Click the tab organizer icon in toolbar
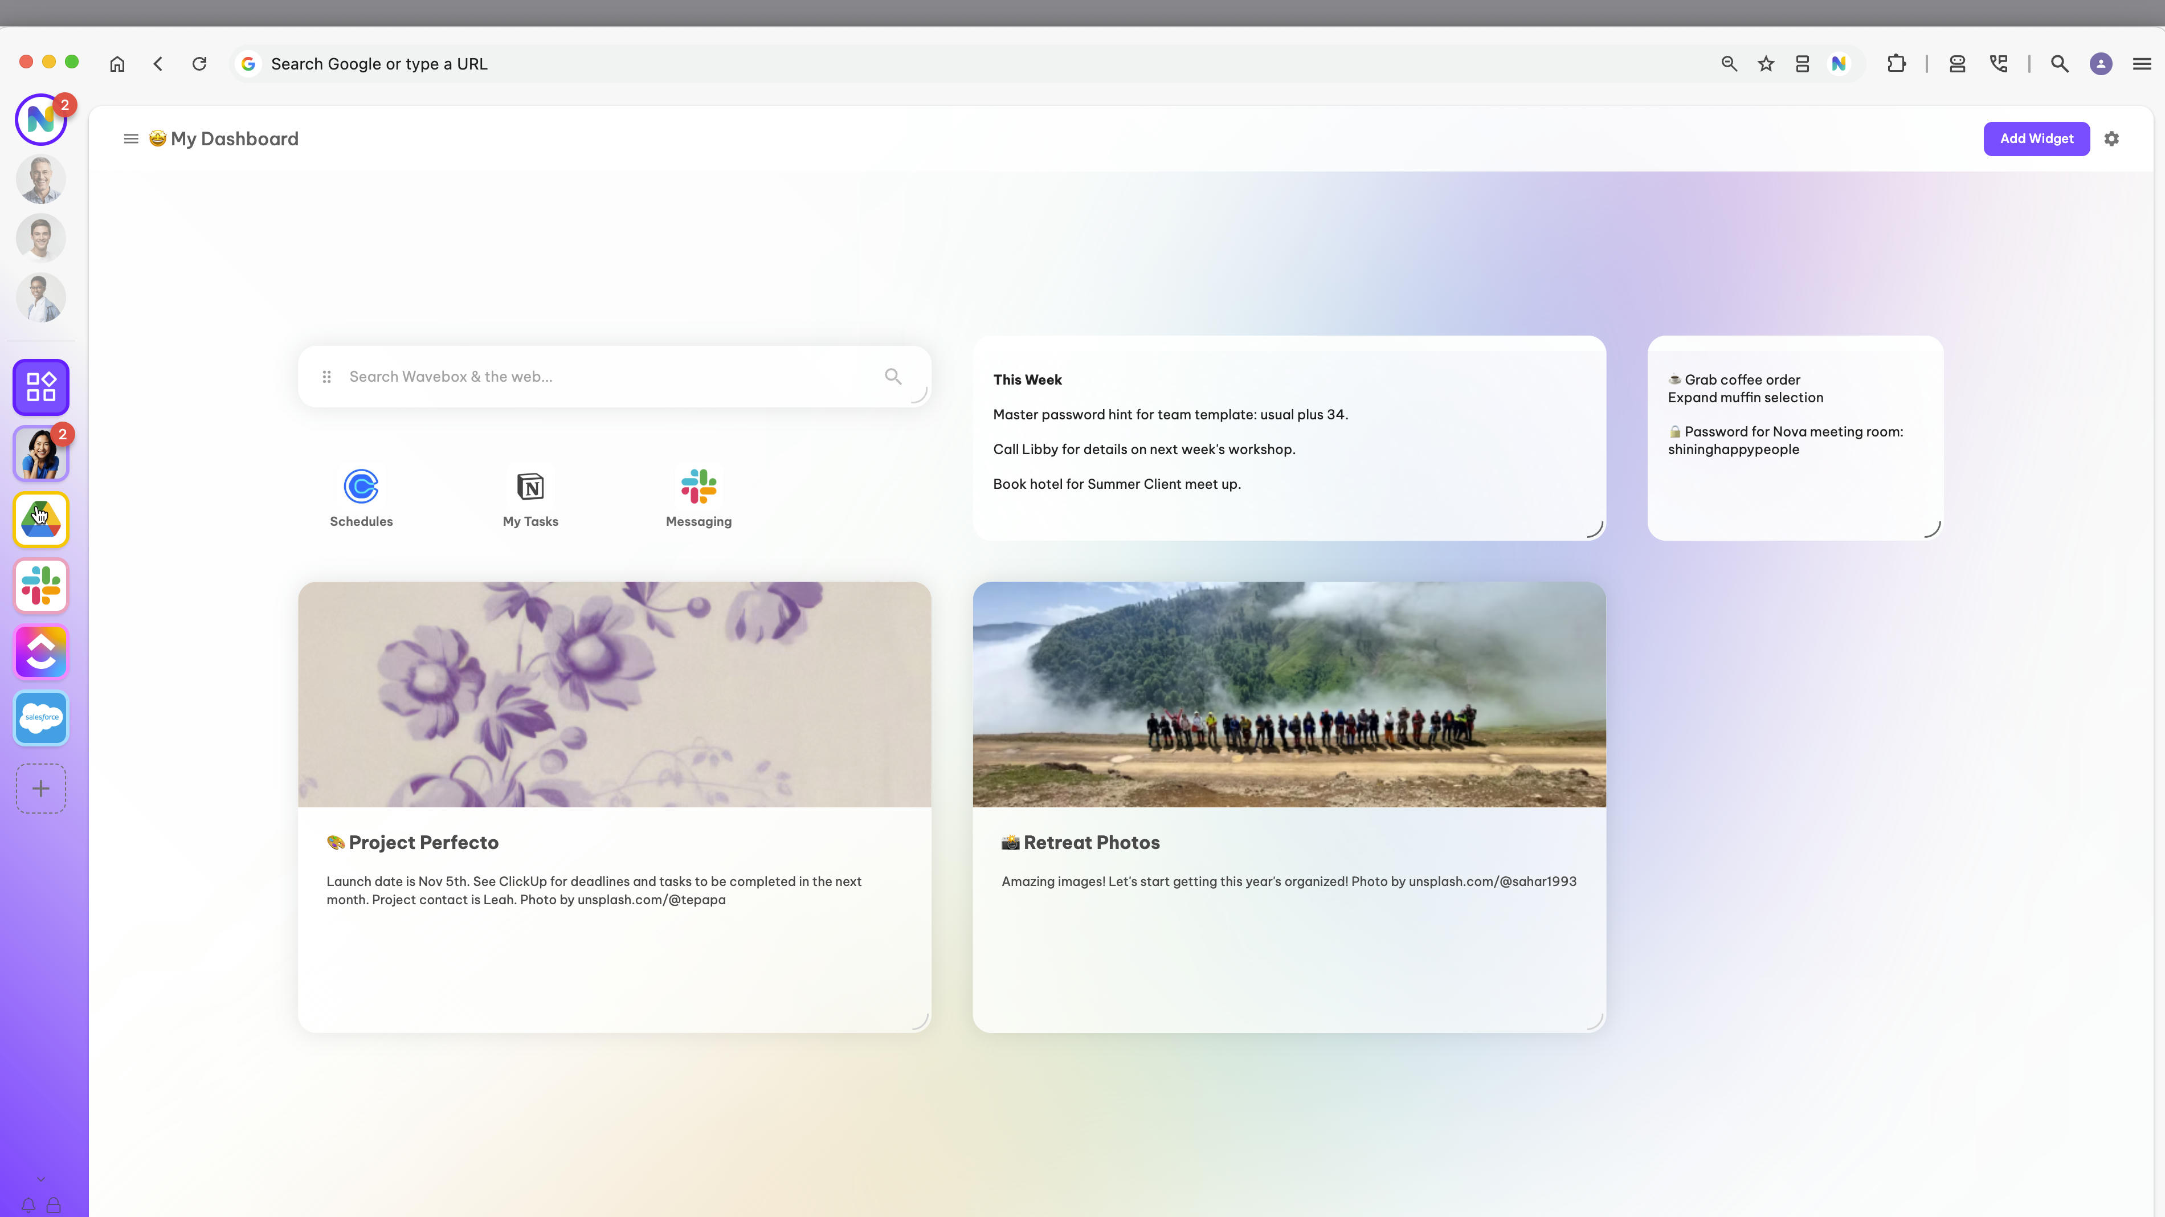 click(1956, 64)
